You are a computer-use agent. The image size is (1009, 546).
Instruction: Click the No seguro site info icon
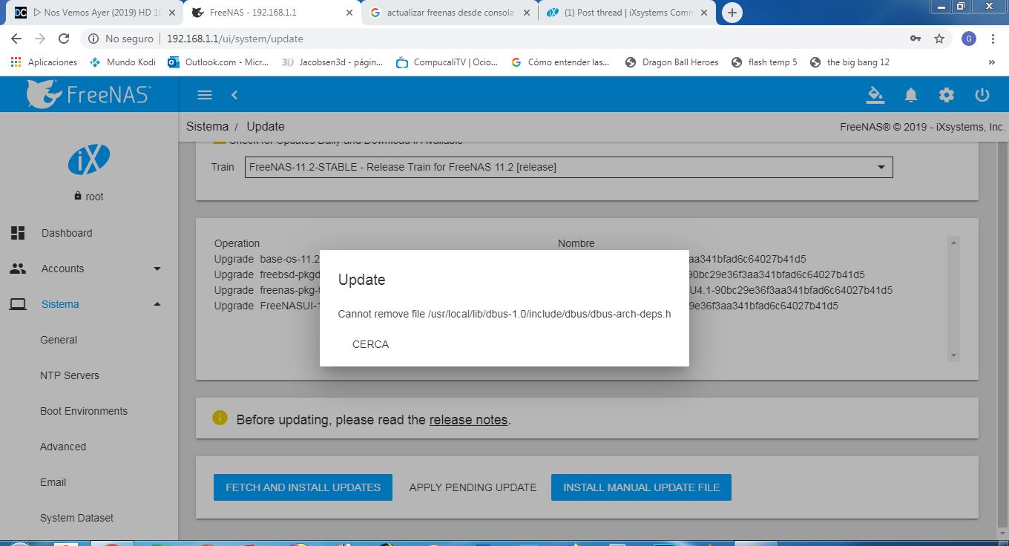[x=93, y=39]
